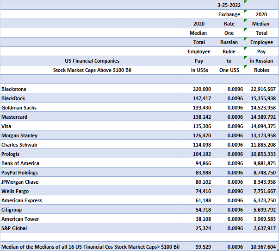Select the American Tower cell

pyautogui.click(x=92, y=219)
